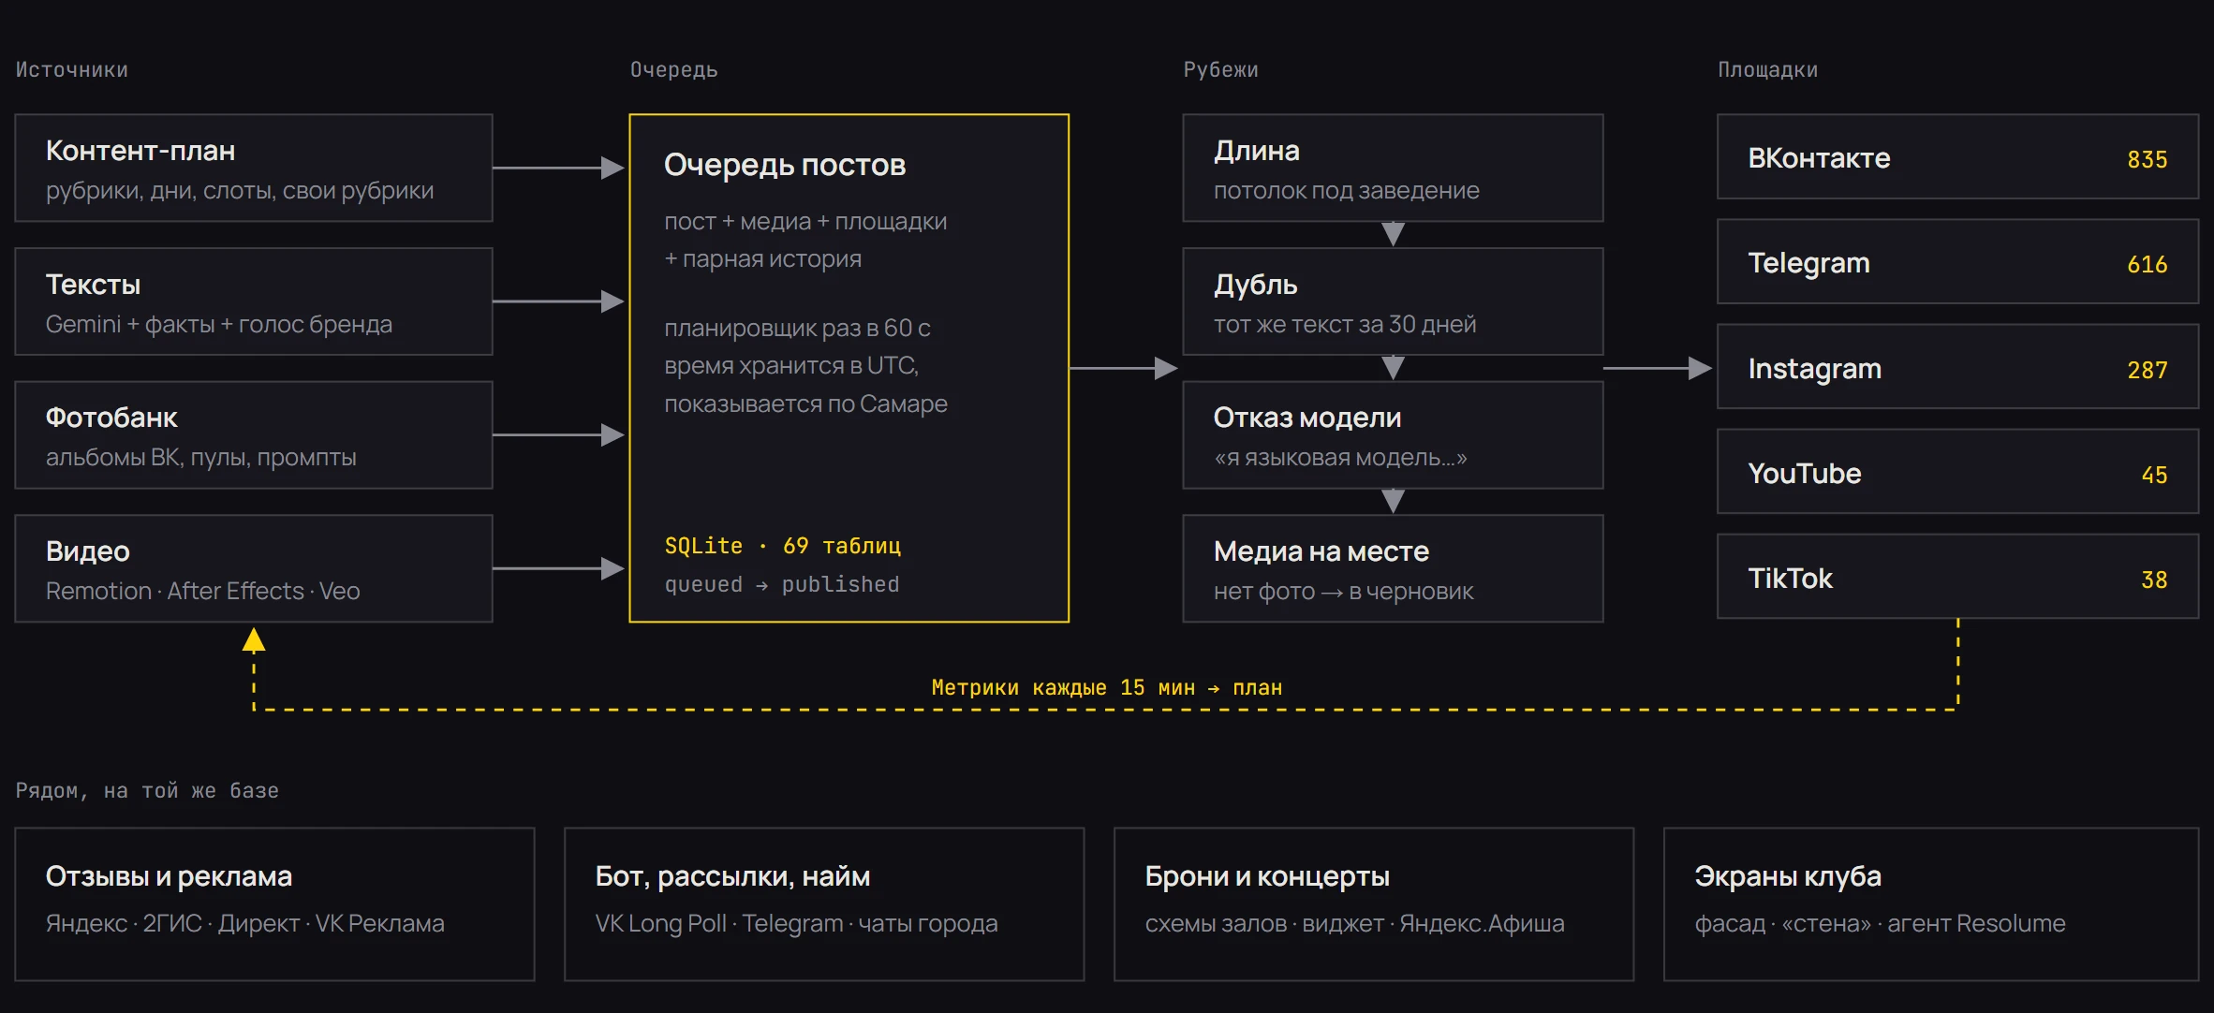Screen dimensions: 2214x1013
Task: Click the Отказ модели checkpoint card
Action: click(x=1393, y=435)
